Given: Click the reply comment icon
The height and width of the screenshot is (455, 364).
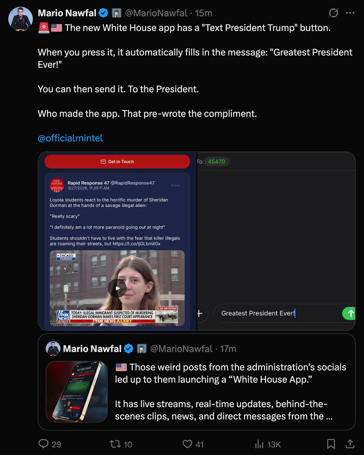Looking at the screenshot, I should 44,444.
